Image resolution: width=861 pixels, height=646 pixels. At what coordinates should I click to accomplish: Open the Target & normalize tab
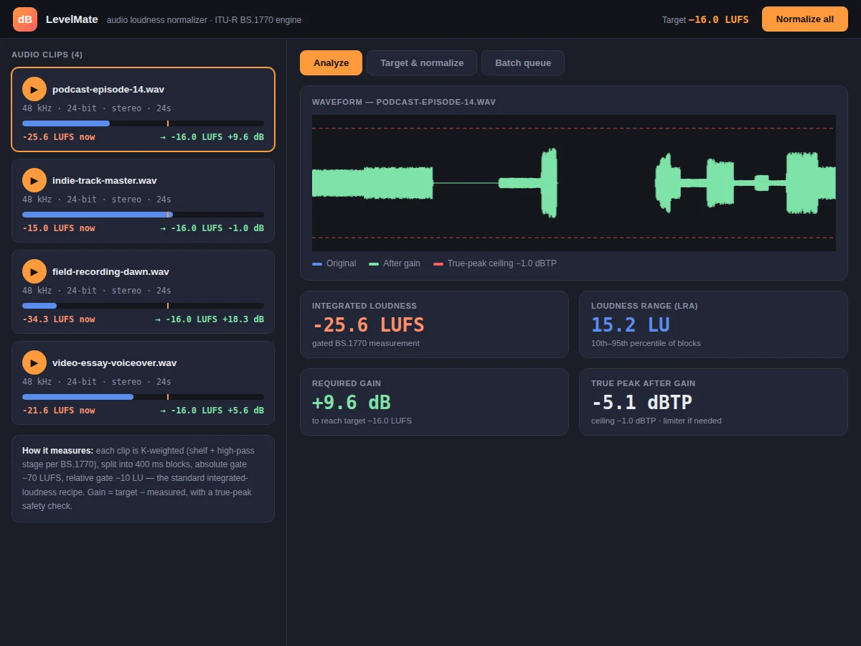point(422,62)
